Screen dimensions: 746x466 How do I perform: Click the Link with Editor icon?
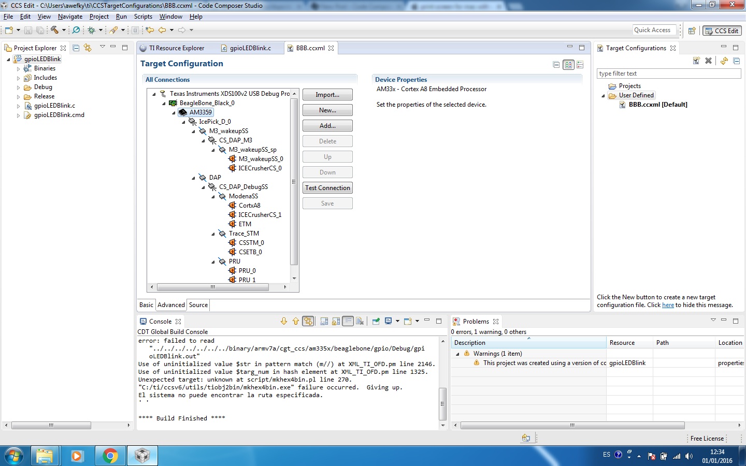(88, 48)
